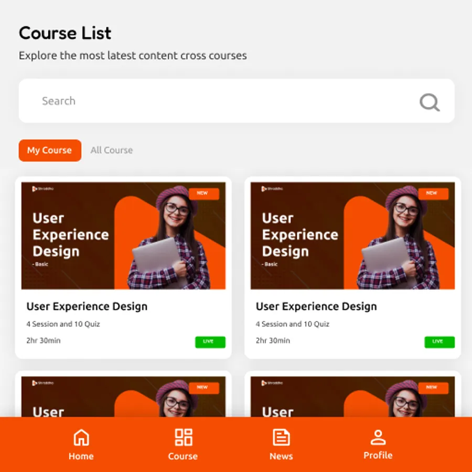Click '2hr 30min' on the top-right card
This screenshot has height=472, width=472.
273,341
